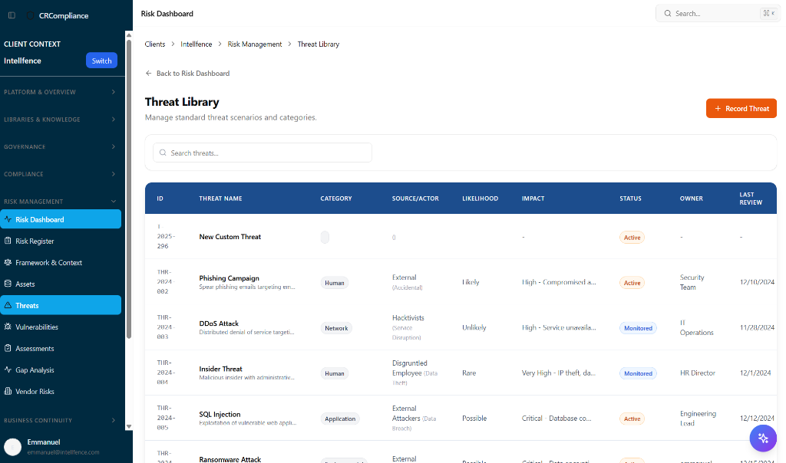Open Assessments in the sidebar
This screenshot has width=786, height=463.
[x=35, y=349]
